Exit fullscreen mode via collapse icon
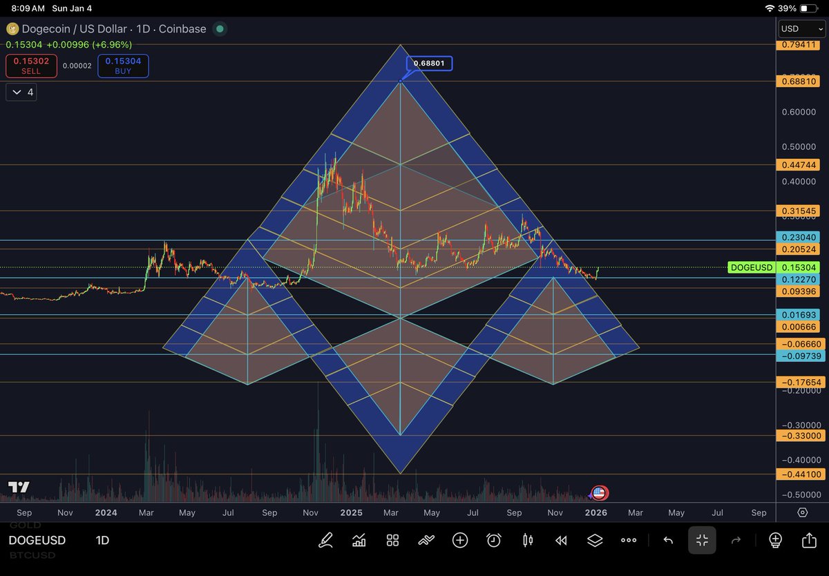The width and height of the screenshot is (829, 576). [x=702, y=540]
